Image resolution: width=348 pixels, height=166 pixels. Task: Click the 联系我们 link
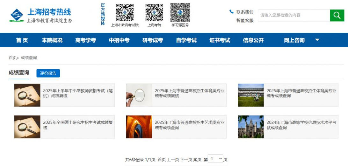pyautogui.click(x=245, y=12)
